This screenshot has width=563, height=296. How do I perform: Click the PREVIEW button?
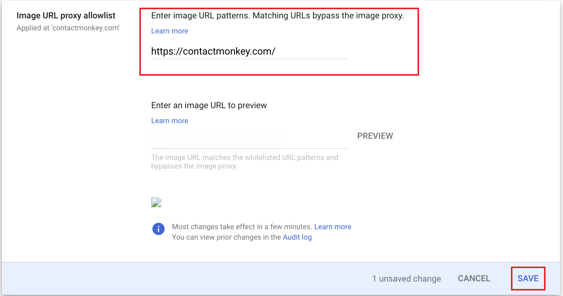[375, 136]
